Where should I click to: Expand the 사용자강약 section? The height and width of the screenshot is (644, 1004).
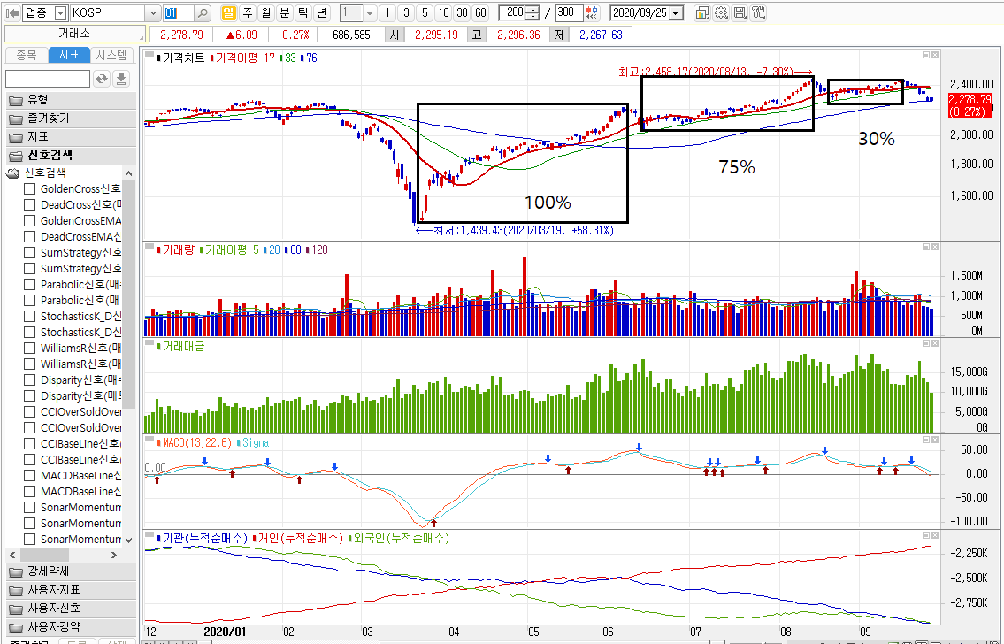point(71,626)
